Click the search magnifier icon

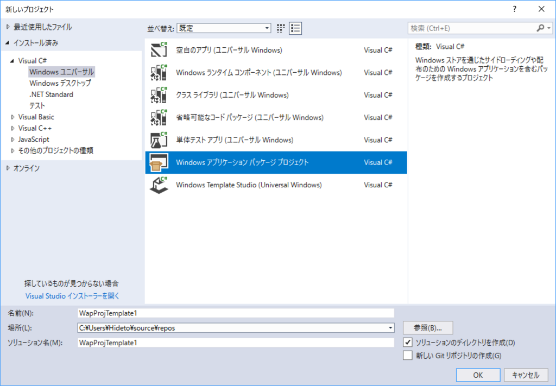tap(540, 28)
